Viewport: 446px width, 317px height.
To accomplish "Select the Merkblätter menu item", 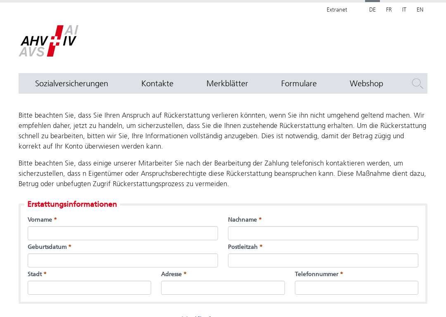I will click(227, 83).
